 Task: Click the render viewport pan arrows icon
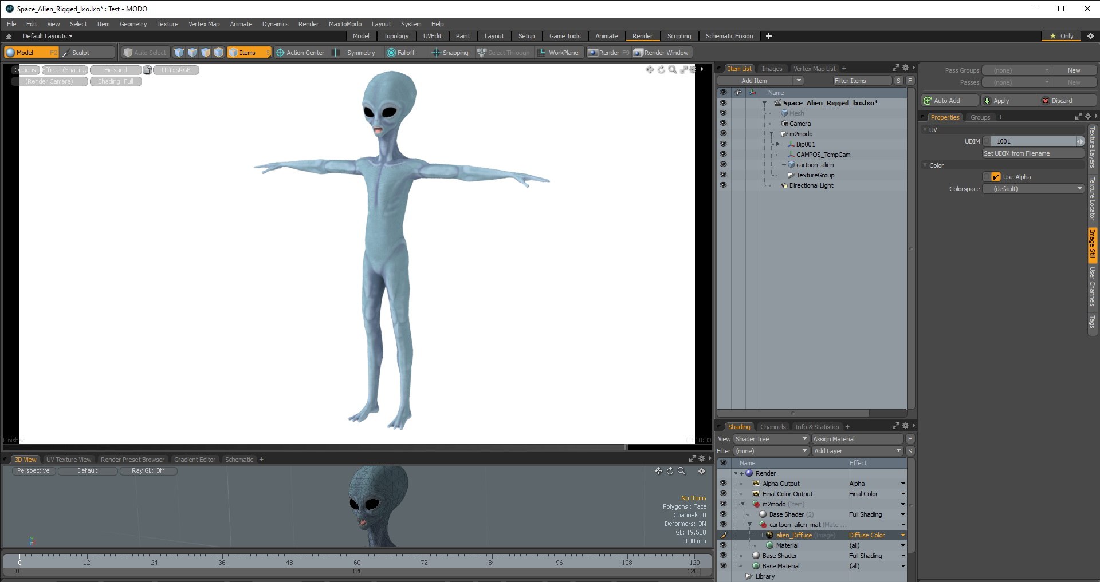[x=650, y=69]
